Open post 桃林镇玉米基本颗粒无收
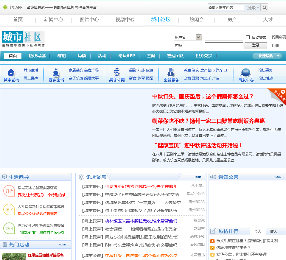 141,221
